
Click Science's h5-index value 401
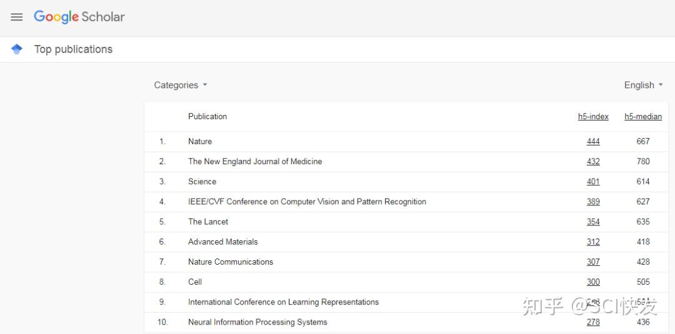click(x=593, y=182)
